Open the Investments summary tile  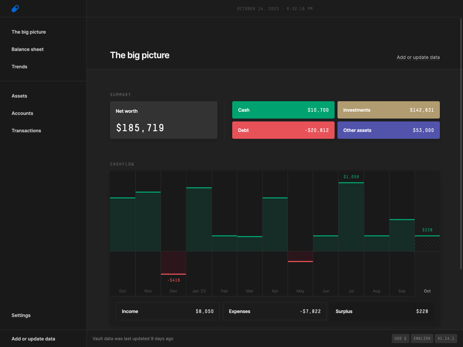pos(388,110)
